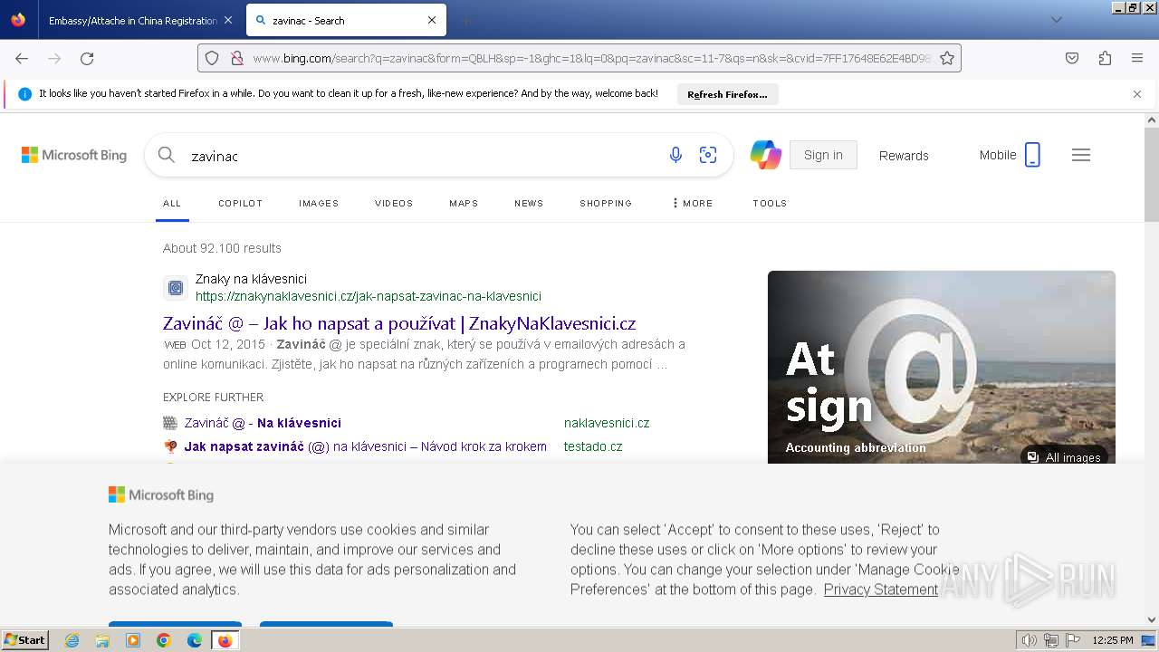Switch to the NEWS tab
The height and width of the screenshot is (652, 1159).
point(529,203)
